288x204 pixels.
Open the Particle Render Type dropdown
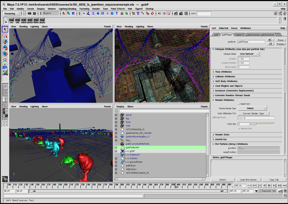click(x=252, y=108)
